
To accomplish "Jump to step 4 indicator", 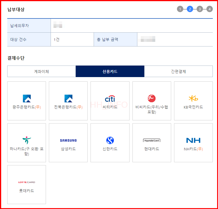I will pyautogui.click(x=210, y=9).
